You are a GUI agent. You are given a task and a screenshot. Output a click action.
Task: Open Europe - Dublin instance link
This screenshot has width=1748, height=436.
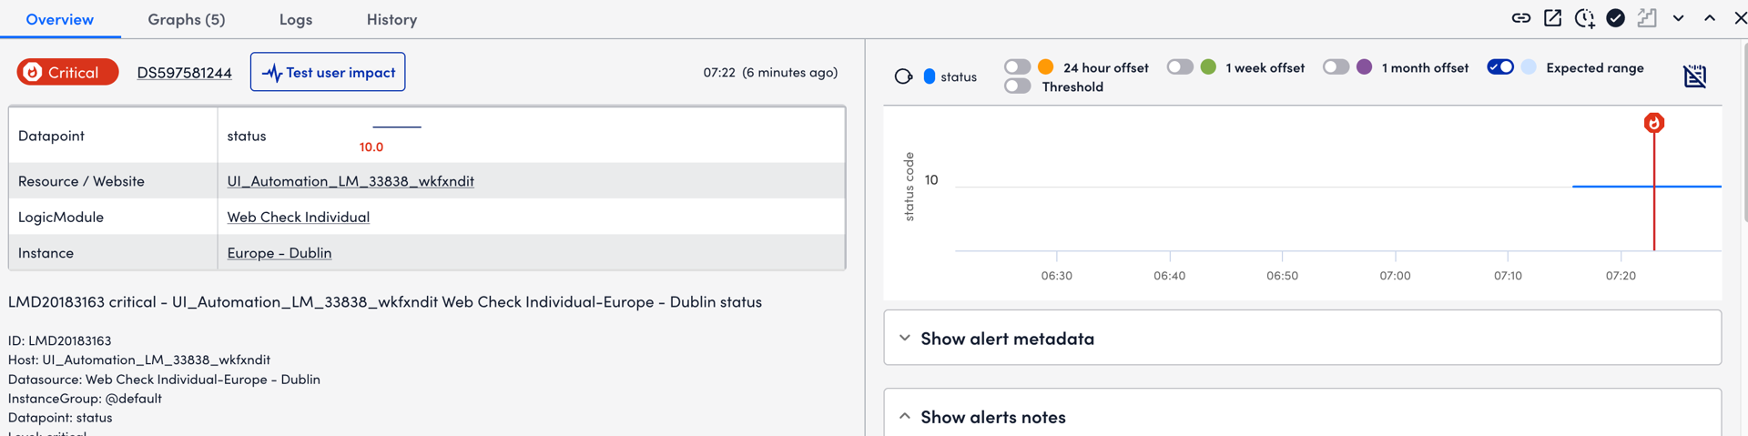click(279, 252)
